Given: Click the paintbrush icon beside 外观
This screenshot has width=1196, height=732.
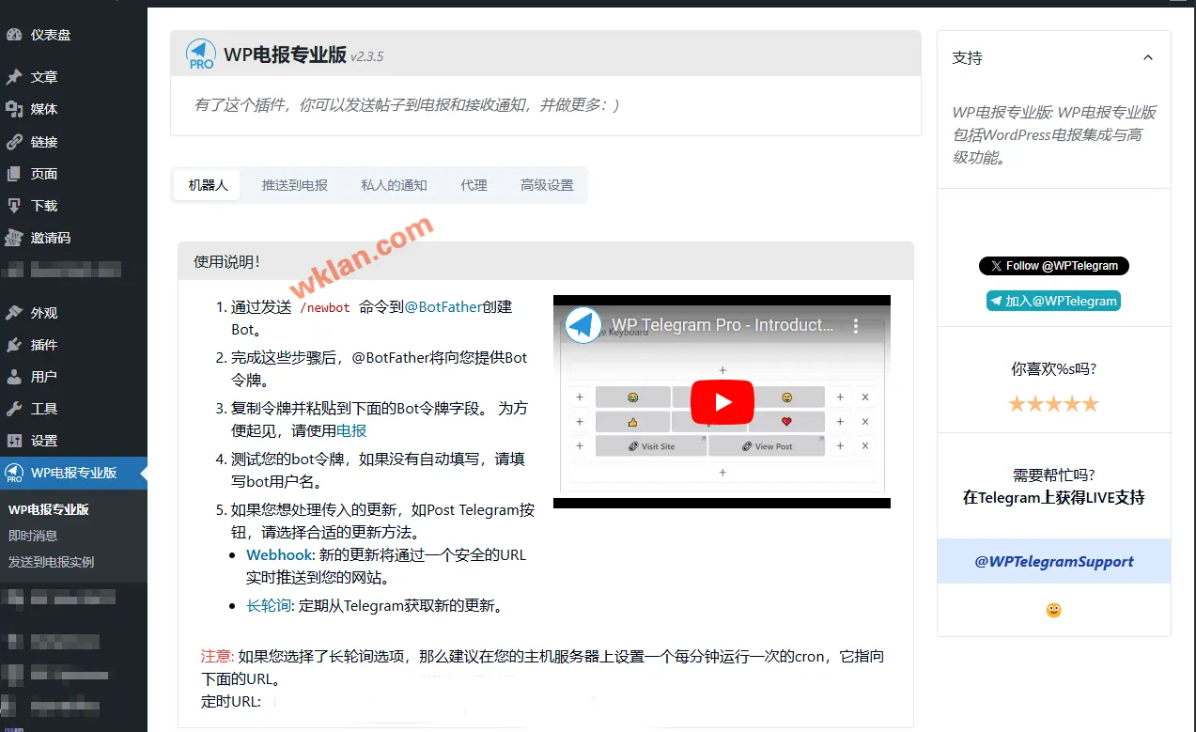Looking at the screenshot, I should coord(14,313).
